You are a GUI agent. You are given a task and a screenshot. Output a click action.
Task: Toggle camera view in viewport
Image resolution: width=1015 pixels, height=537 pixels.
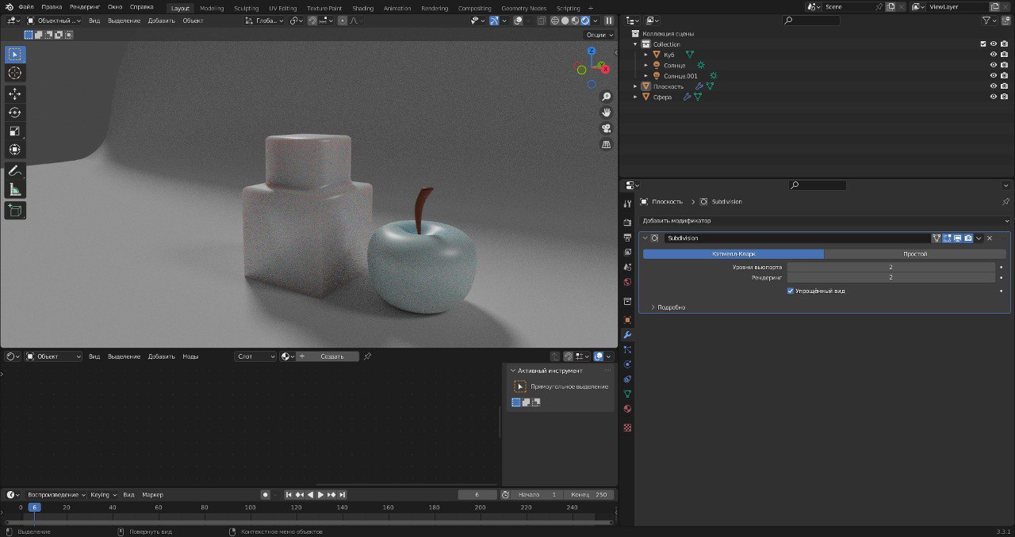pyautogui.click(x=607, y=128)
